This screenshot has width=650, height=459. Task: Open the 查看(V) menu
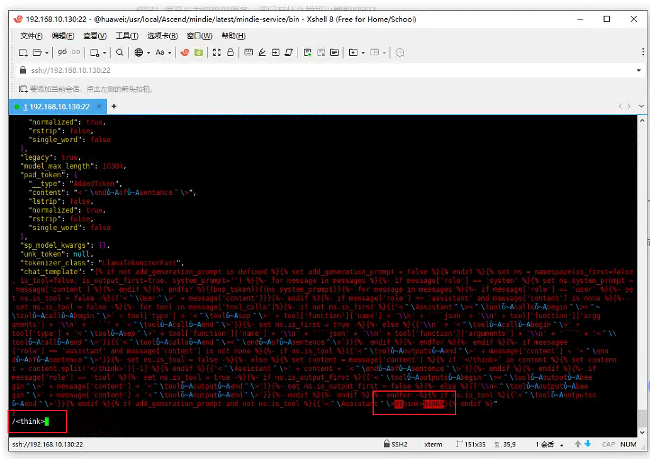95,36
